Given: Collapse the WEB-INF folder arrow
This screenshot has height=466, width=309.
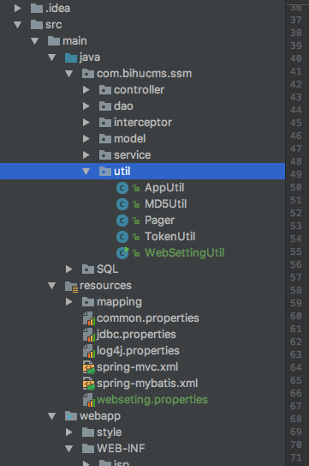Looking at the screenshot, I should pyautogui.click(x=69, y=449).
